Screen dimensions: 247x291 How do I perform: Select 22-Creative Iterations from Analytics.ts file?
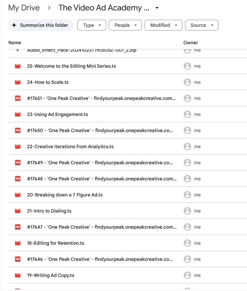point(70,147)
